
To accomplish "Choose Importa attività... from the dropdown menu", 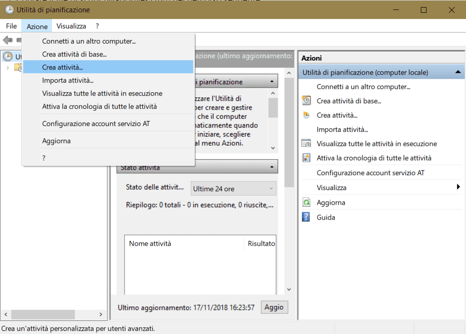I will pyautogui.click(x=68, y=80).
